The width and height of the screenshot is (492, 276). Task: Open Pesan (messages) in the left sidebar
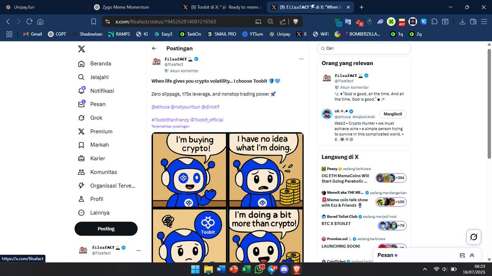pos(92,104)
